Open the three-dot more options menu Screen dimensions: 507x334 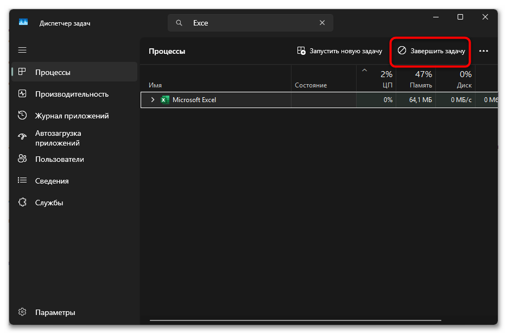click(x=484, y=51)
